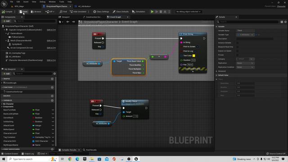Image resolution: width=288 pixels, height=162 pixels.
Task: Open My Blueprint settings gear
Action: coord(54,74)
